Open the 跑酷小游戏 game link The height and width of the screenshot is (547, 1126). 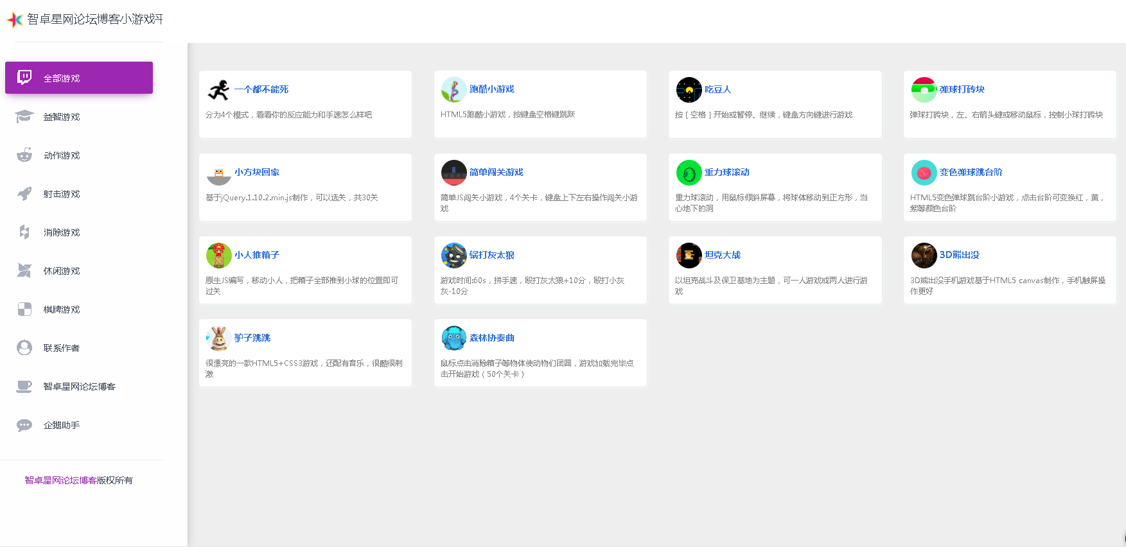tap(491, 89)
